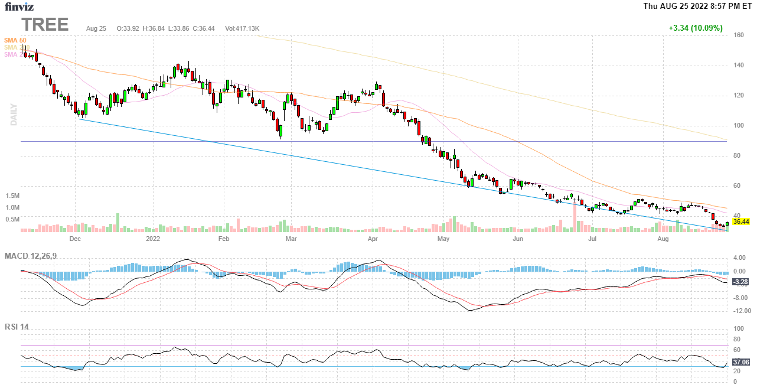Click the MACD value badge -3.28
This screenshot has width=757, height=391.
[740, 282]
